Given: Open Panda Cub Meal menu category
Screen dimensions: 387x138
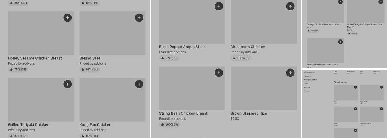Looking at the screenshot, I should (x=310, y=73).
